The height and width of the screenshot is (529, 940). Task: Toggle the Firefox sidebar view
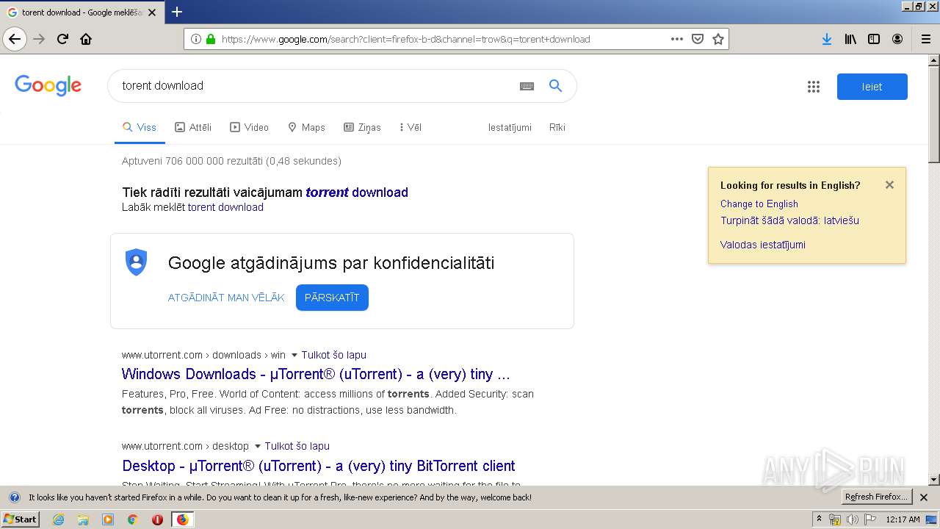(874, 39)
